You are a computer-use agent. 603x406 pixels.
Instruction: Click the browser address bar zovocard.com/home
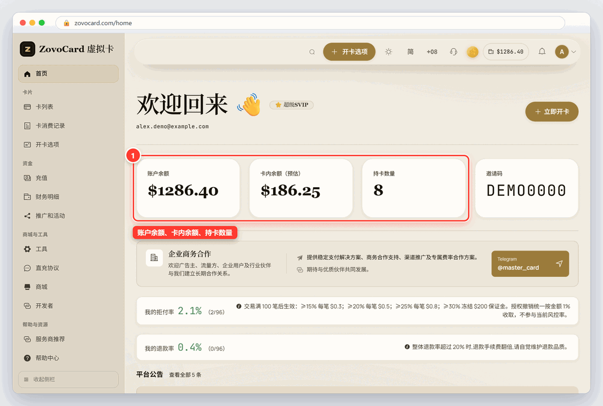point(310,23)
